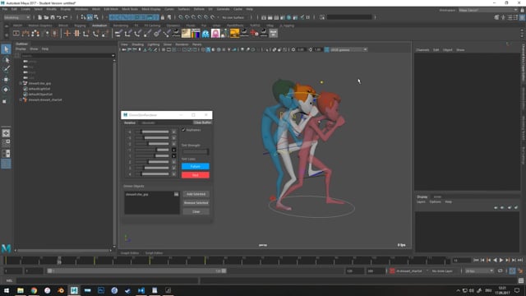Activate the Scale tool in toolbox
This screenshot has width=526, height=296.
point(5,101)
